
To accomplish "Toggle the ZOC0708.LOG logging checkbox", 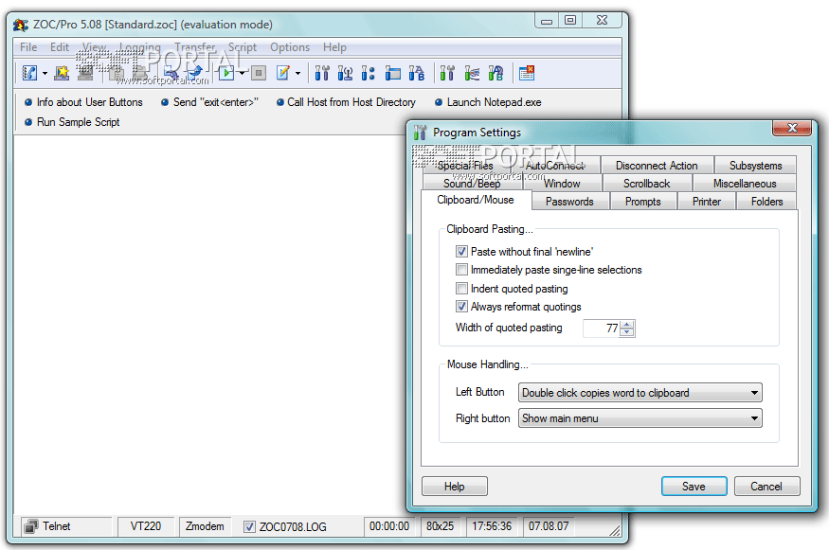I will pos(249,526).
